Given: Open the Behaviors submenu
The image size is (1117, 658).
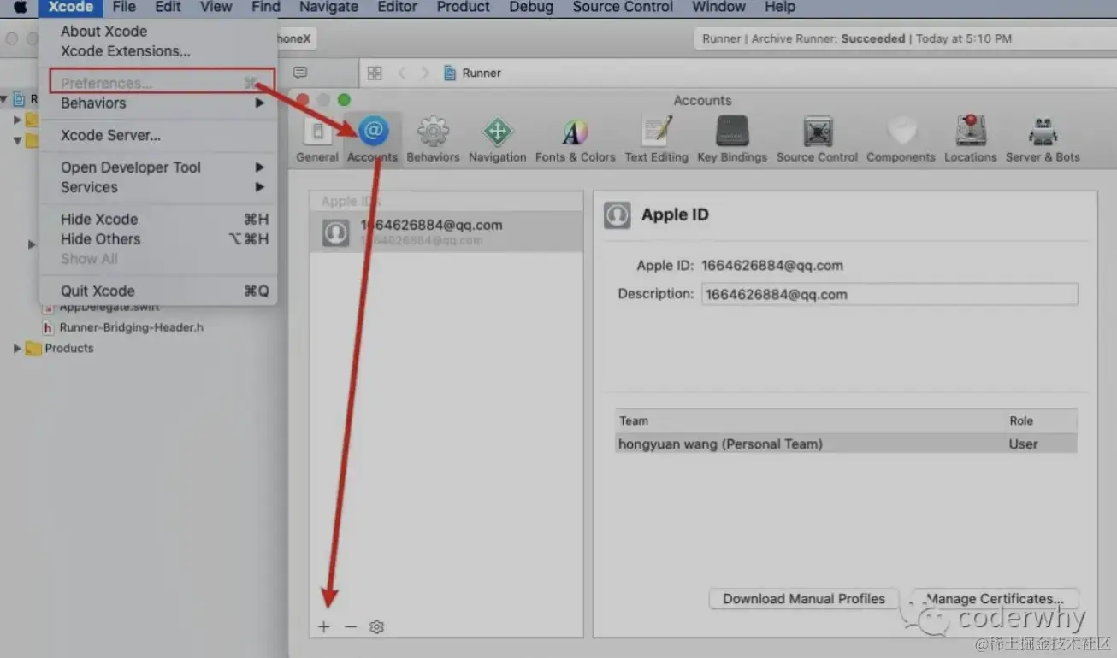Looking at the screenshot, I should [163, 103].
